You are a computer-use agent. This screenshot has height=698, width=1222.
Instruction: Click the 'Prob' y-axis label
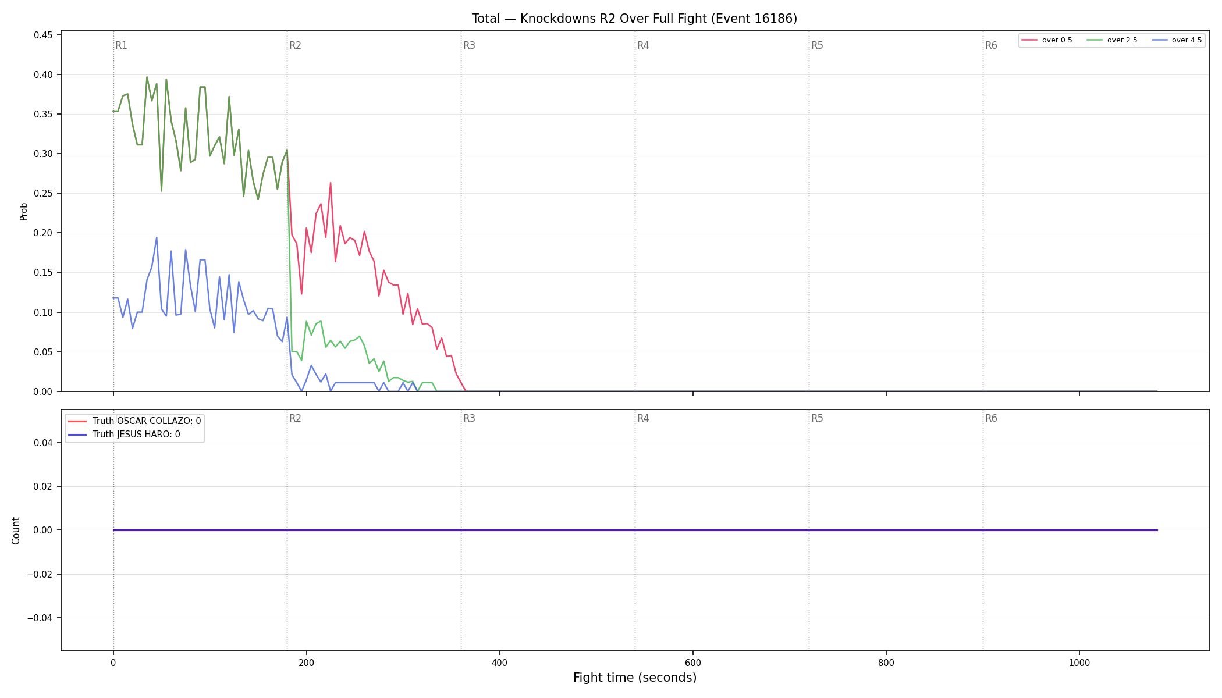(23, 211)
